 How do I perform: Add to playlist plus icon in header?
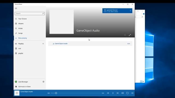click(x=125, y=35)
